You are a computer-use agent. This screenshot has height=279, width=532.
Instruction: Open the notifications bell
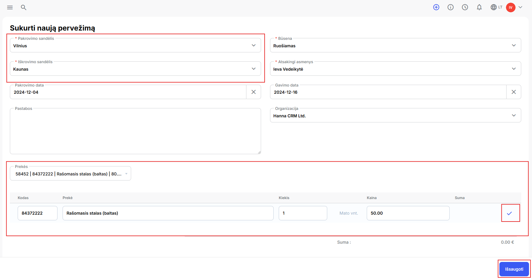click(x=479, y=7)
